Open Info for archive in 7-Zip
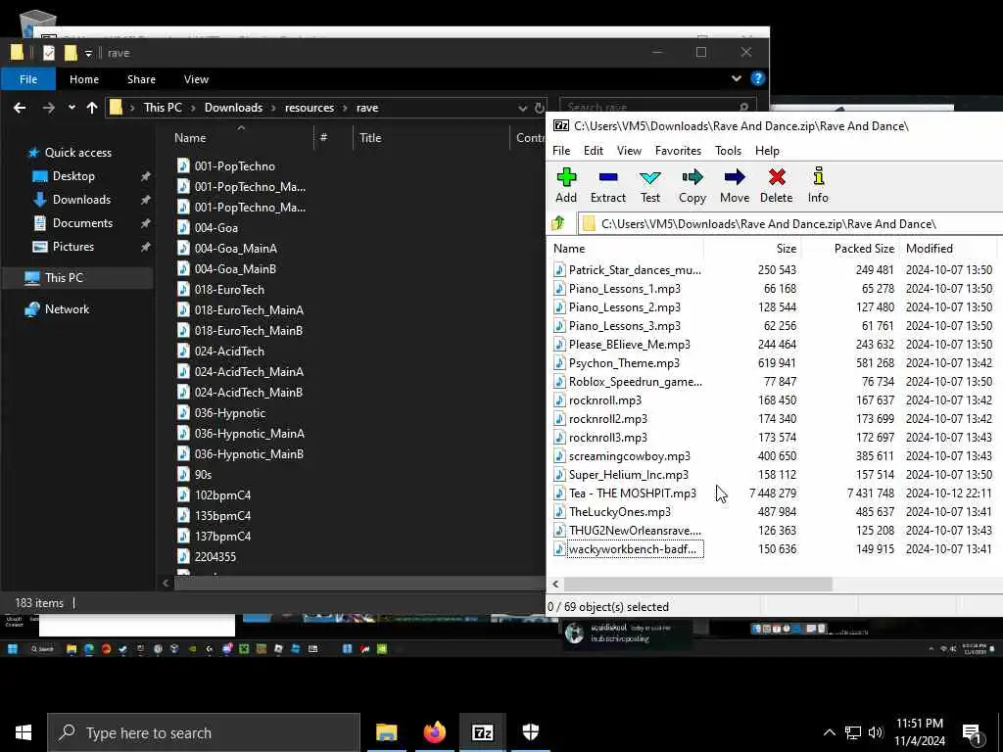 click(818, 185)
